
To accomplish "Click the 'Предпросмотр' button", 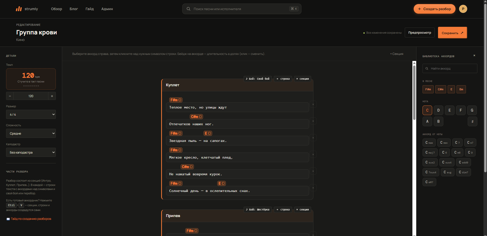I will click(420, 33).
